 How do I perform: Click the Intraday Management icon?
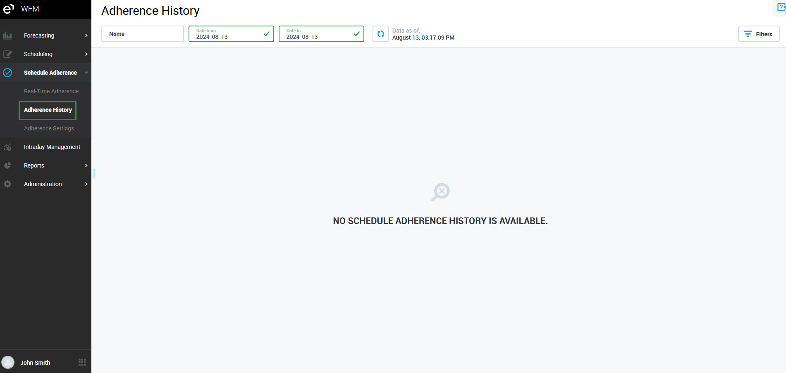(7, 147)
